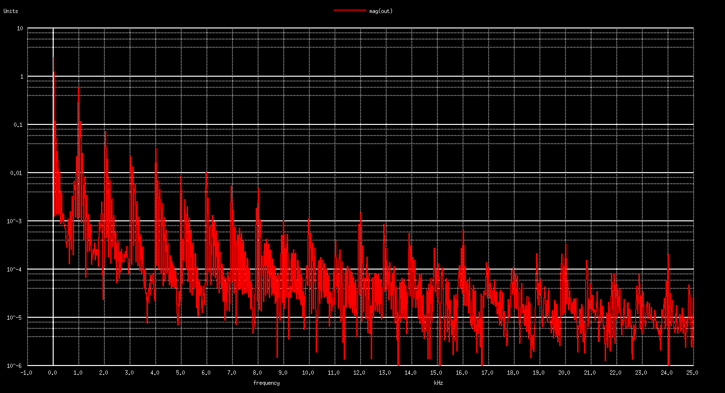Click the y-axis value 0.01

pos(17,173)
